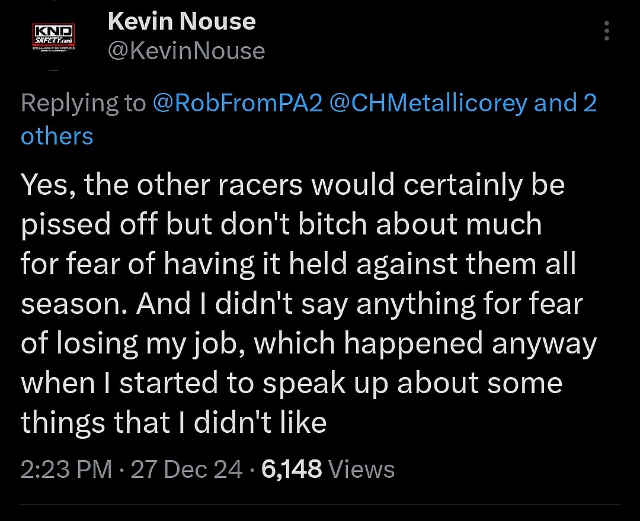640x521 pixels.
Task: Click the @KevinNouse handle
Action: click(186, 51)
